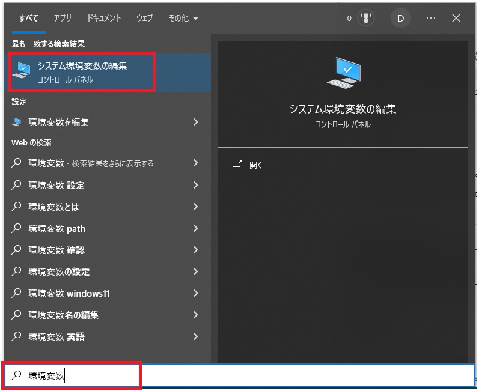Click search icon beside 環境変数 確認
This screenshot has width=479, height=391.
coord(16,250)
